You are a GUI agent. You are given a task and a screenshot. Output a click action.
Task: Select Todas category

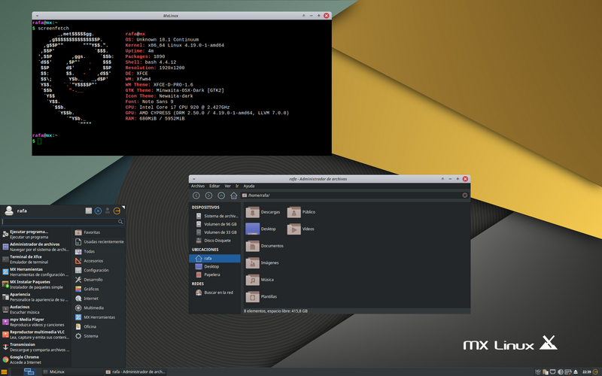pos(99,251)
